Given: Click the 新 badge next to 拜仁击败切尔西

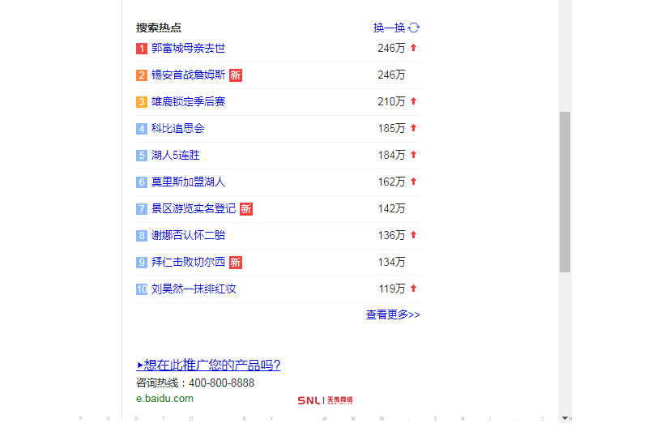Looking at the screenshot, I should click(236, 263).
